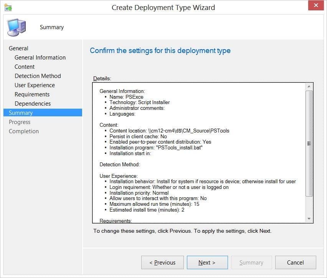Open the User Experience step
Image resolution: width=327 pixels, height=278 pixels.
click(35, 85)
